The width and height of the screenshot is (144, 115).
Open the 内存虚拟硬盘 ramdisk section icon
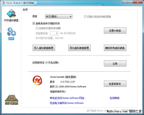[x=11, y=14]
